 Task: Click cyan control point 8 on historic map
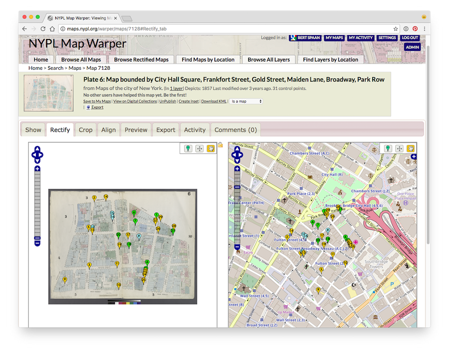click(139, 236)
